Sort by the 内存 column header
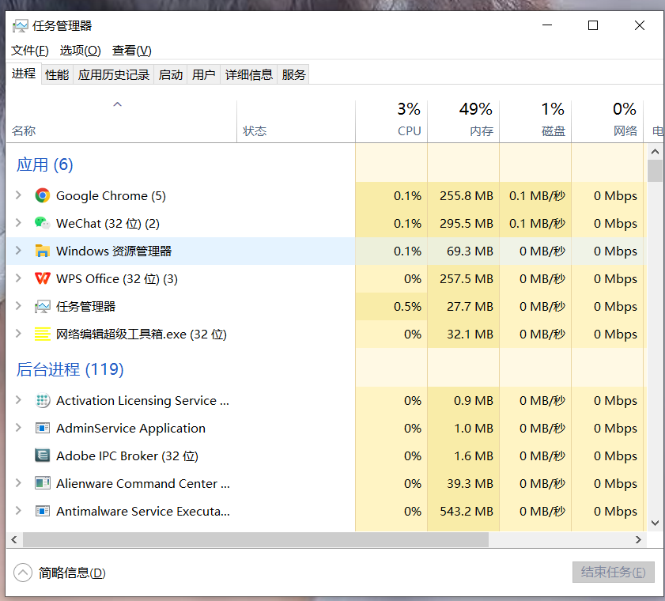The width and height of the screenshot is (665, 601). [463, 121]
